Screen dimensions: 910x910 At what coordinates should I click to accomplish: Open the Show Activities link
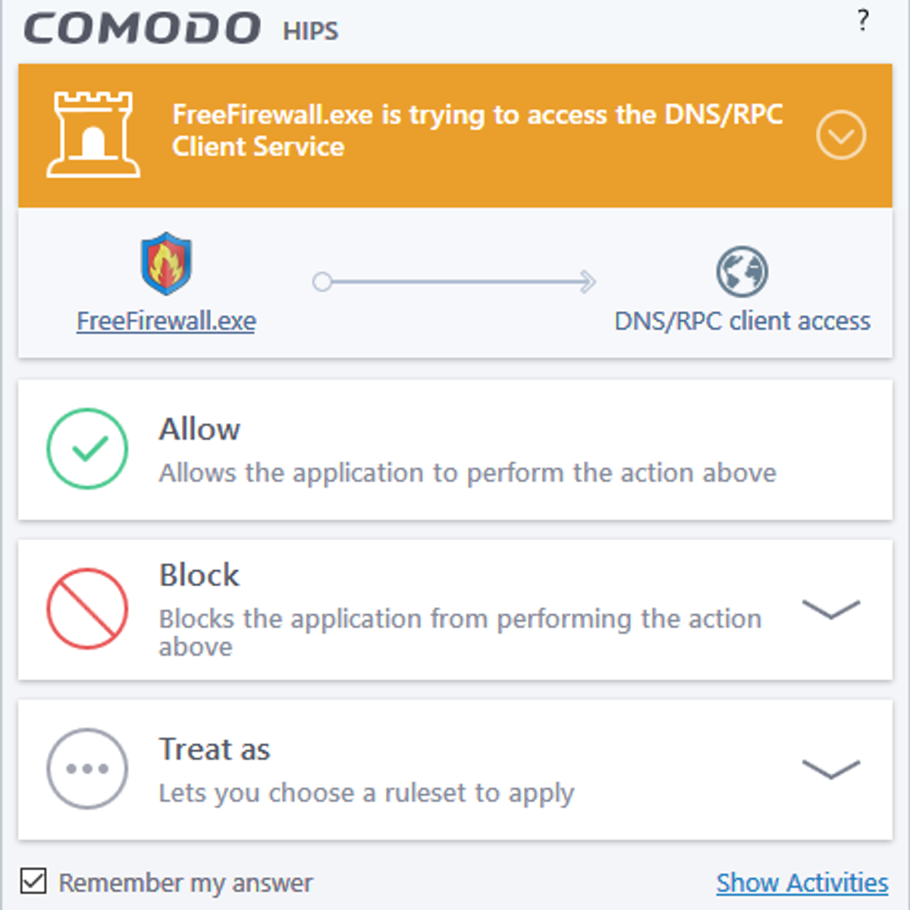coord(802,883)
